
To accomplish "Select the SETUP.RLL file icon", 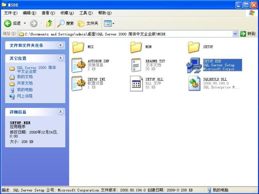I will pos(136,83).
